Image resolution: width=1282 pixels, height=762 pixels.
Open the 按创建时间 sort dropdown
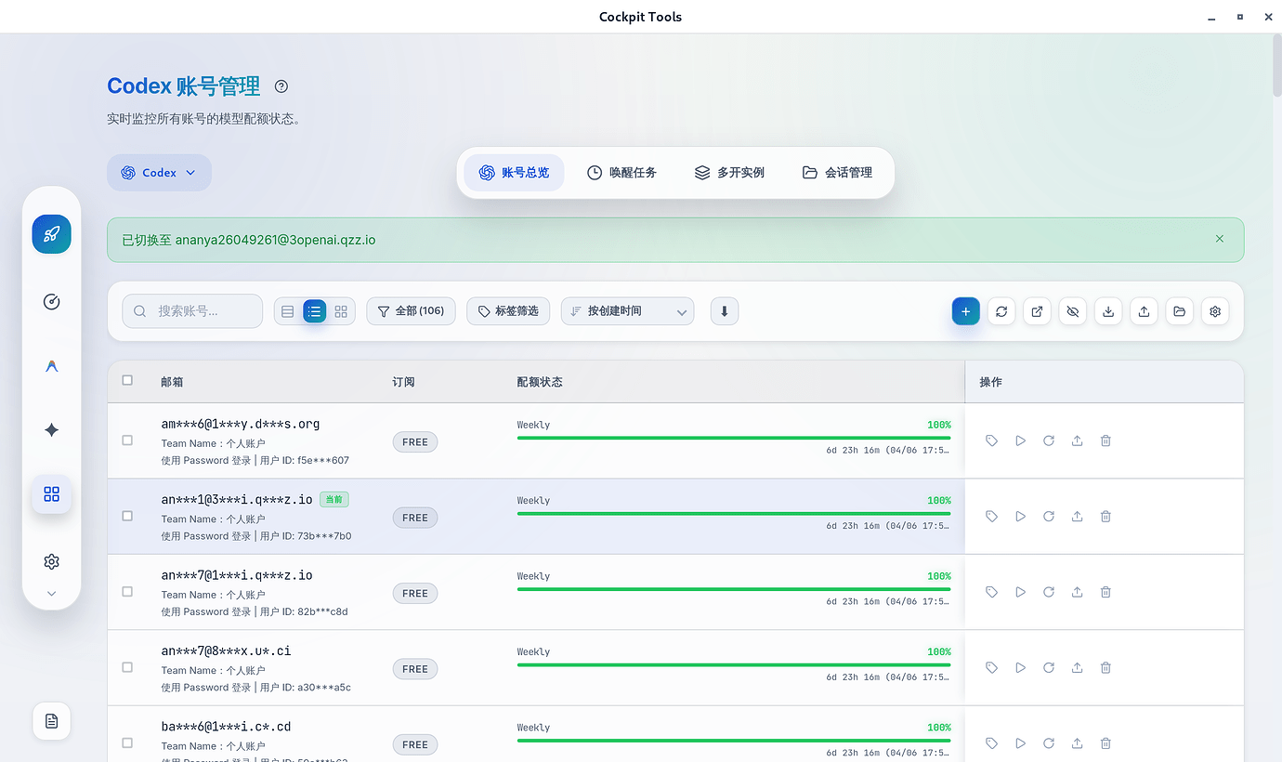628,311
